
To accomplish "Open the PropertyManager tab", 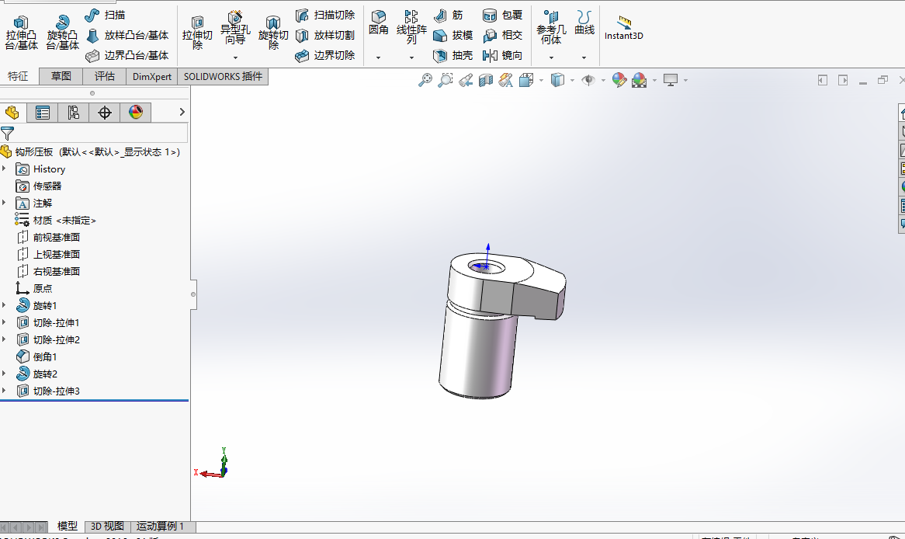I will tap(43, 112).
